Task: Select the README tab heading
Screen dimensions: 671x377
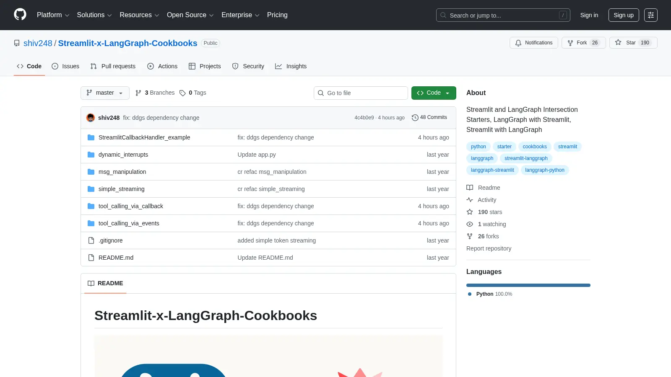Action: [x=105, y=283]
